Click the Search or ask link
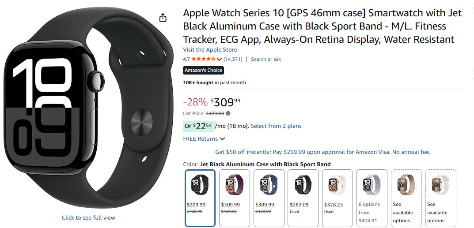The width and height of the screenshot is (474, 228). (x=265, y=59)
